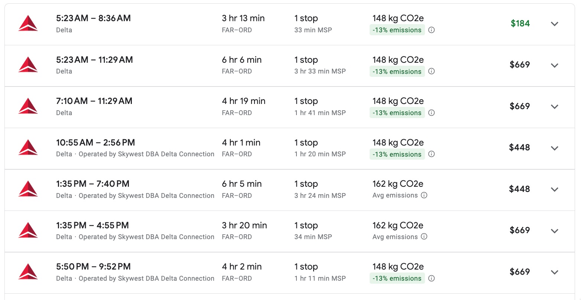The width and height of the screenshot is (581, 300).
Task: Click the Avg emissions label on the 1:35 PM flight
Action: (395, 195)
